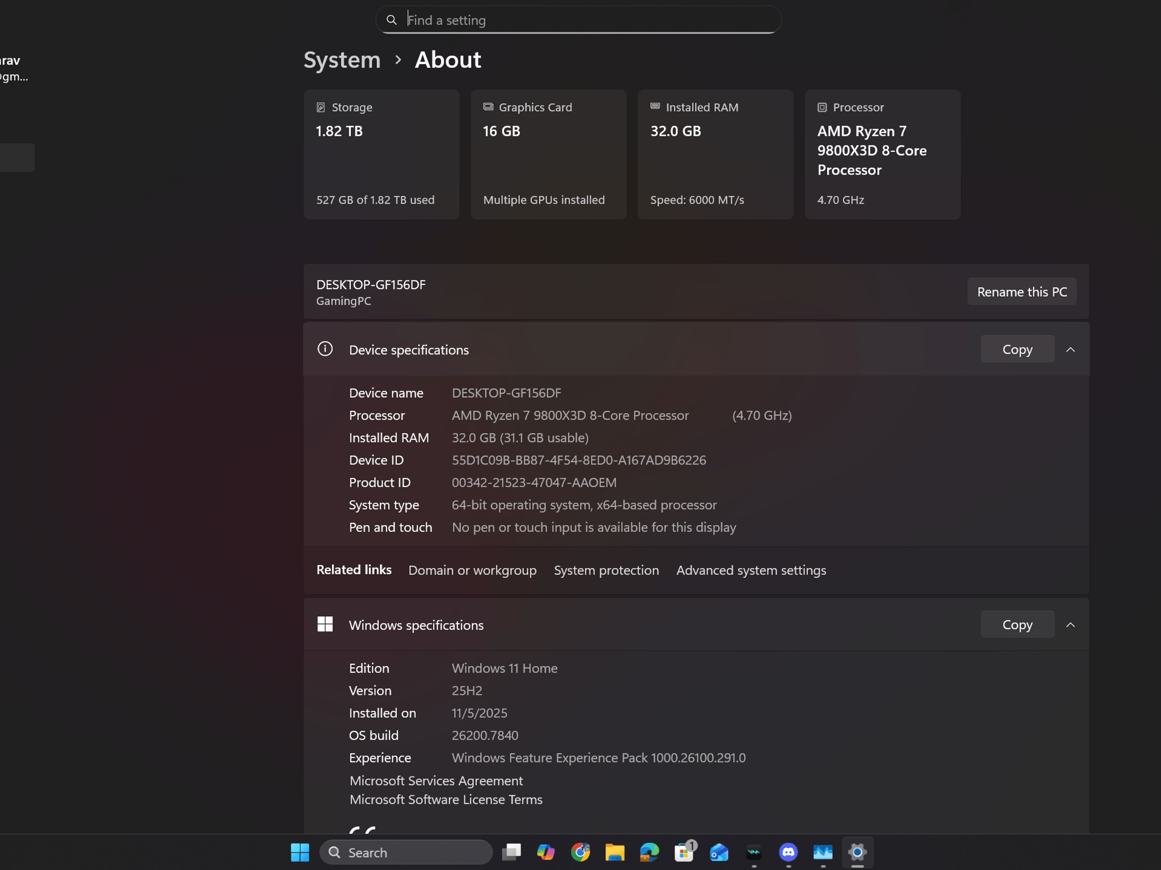Click 32.0 GB (31.1 GB usable) value
The height and width of the screenshot is (870, 1161).
[520, 438]
